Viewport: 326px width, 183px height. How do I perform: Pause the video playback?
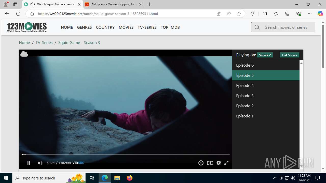[x=29, y=163]
